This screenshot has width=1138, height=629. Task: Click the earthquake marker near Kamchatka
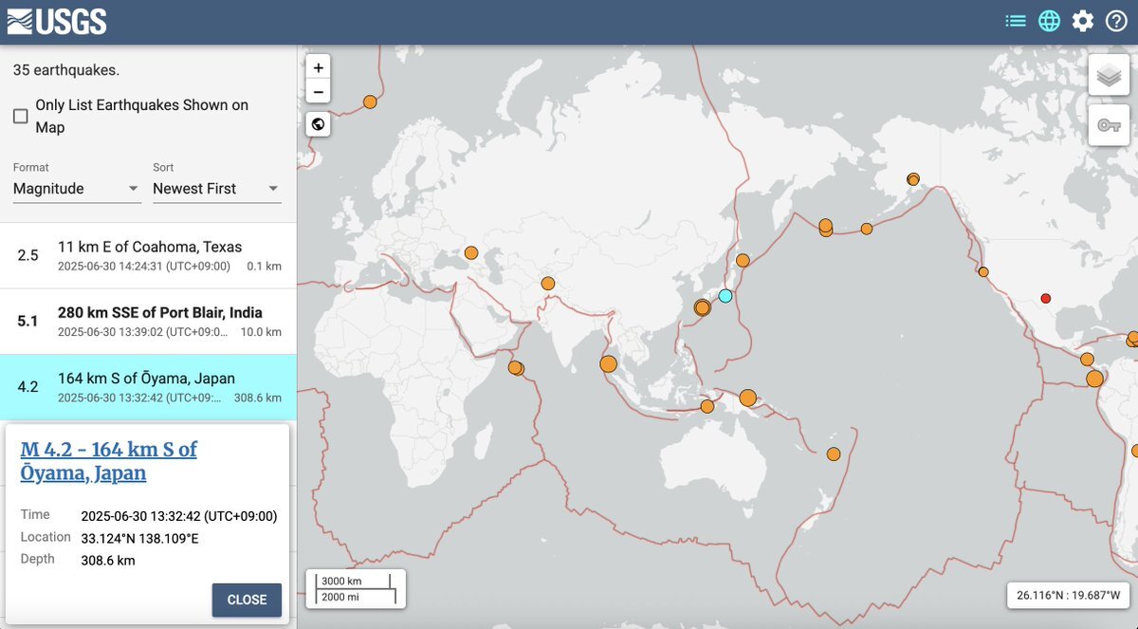tap(743, 260)
